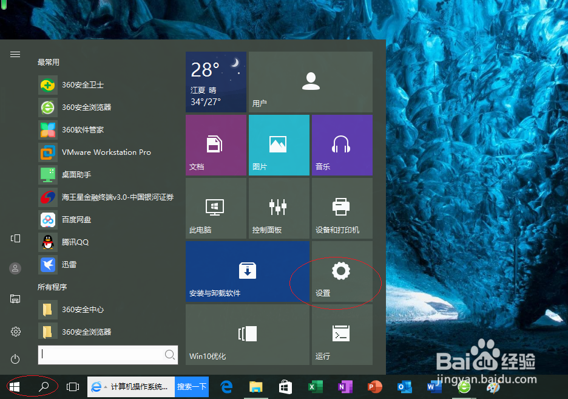Open 桌面助手 app
This screenshot has width=568, height=399.
pyautogui.click(x=107, y=175)
